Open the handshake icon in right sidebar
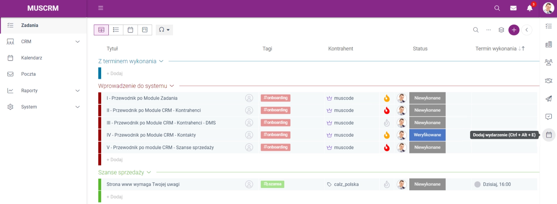This screenshot has height=204, width=557. click(549, 80)
